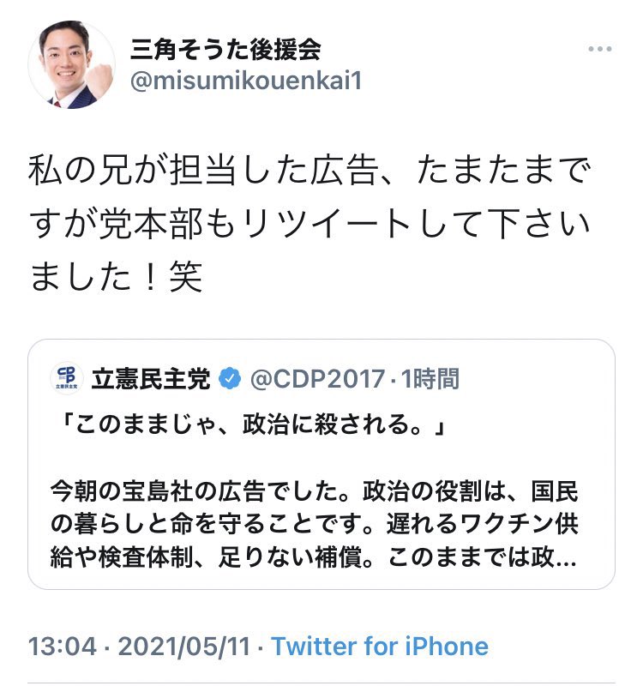The image size is (643, 686).
Task: Open the quoted tweet headline 「このままじゃ、政治に殺される。」
Action: click(252, 424)
